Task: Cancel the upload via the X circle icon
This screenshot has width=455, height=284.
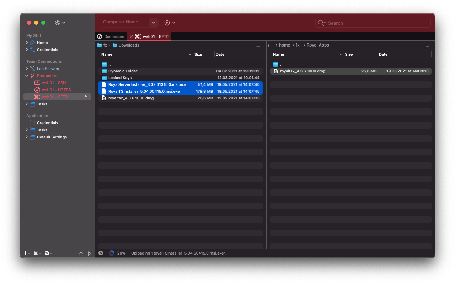Action: pos(101,253)
